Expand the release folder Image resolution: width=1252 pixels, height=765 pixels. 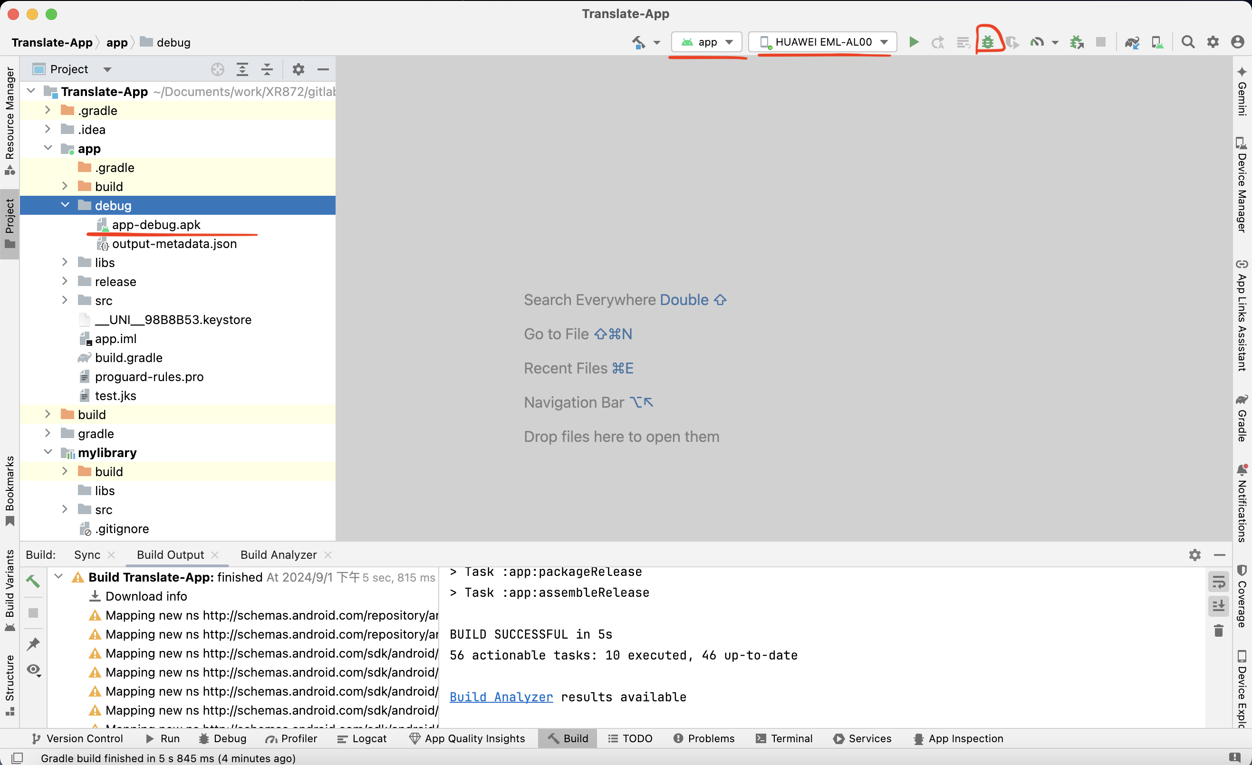[65, 281]
